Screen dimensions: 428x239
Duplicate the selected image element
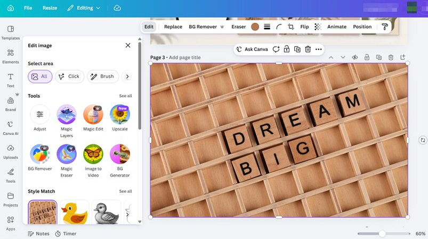[297, 49]
